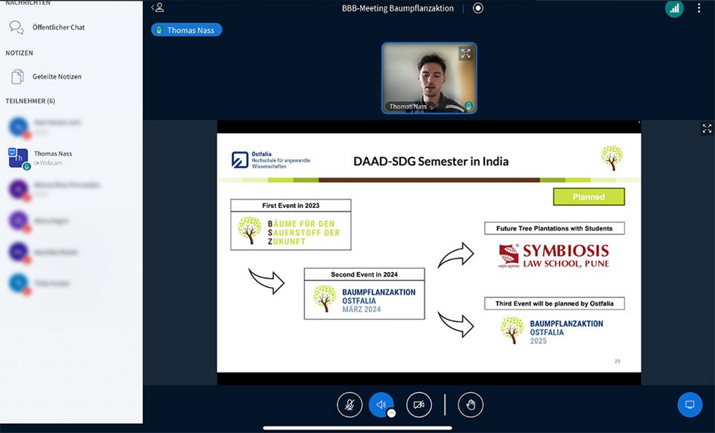Screen dimensions: 715x433
Task: Click webcam microphone status badge
Action: tap(468, 106)
